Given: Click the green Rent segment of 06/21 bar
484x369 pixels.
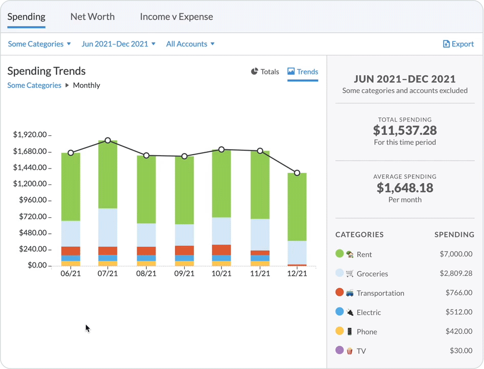Looking at the screenshot, I should click(x=71, y=187).
